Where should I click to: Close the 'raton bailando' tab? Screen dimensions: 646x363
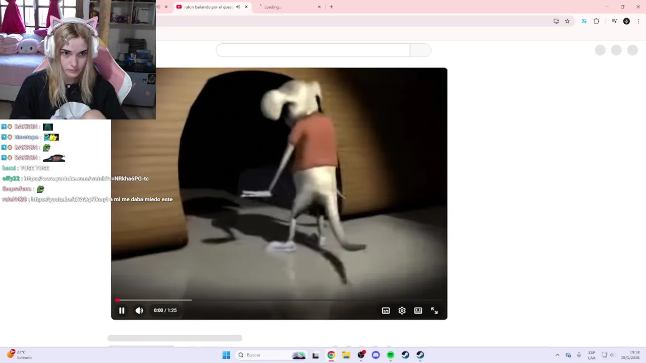point(246,7)
